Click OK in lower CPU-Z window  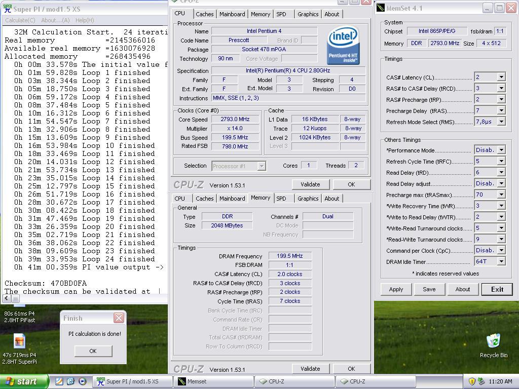pyautogui.click(x=352, y=369)
